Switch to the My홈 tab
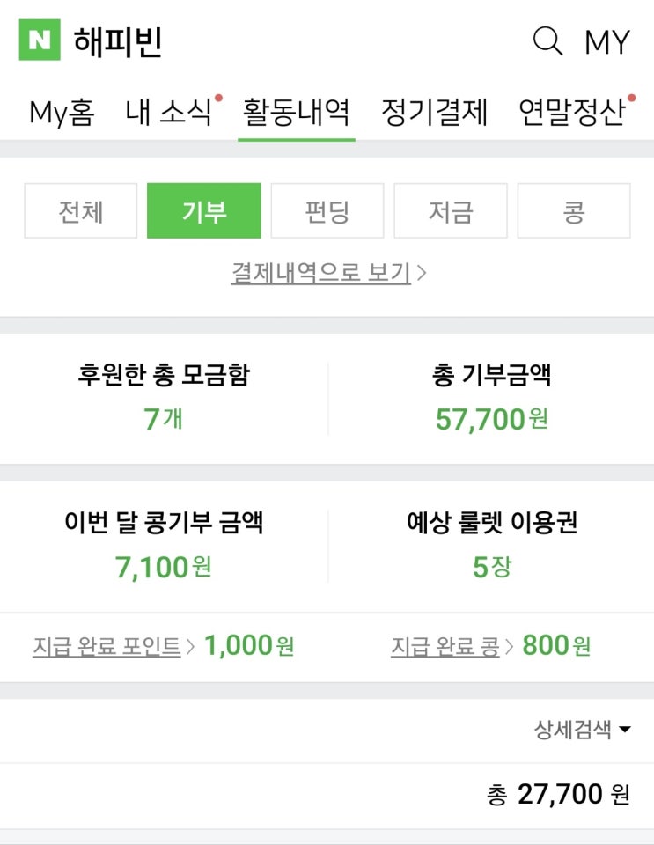 pyautogui.click(x=62, y=113)
